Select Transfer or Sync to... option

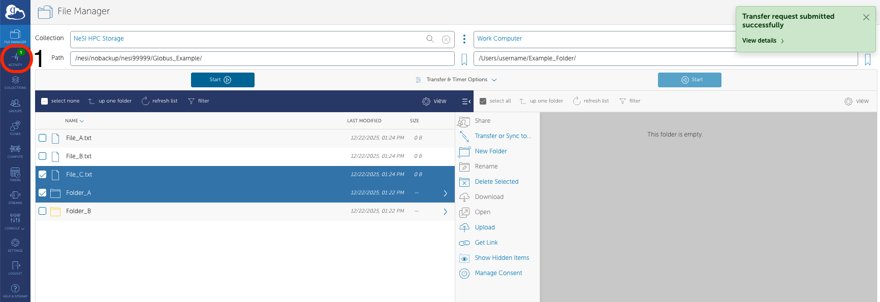click(502, 136)
